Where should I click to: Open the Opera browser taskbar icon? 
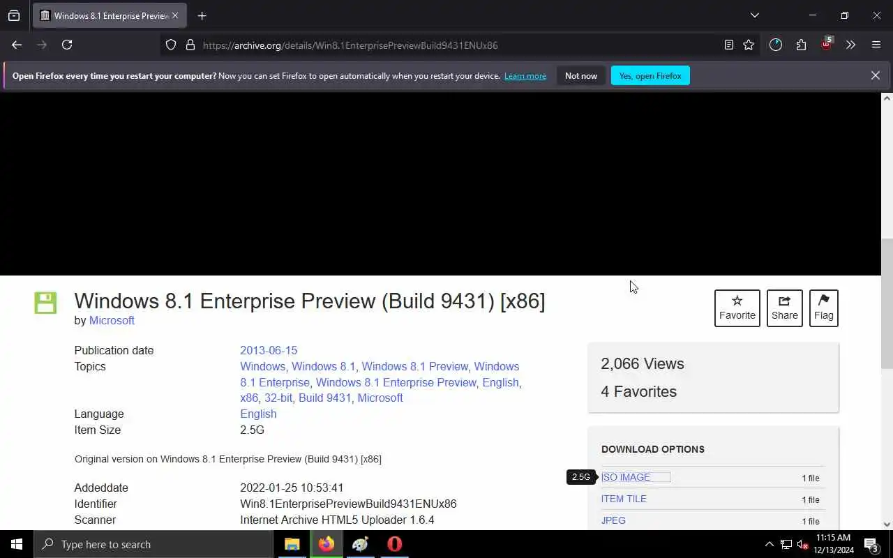coord(394,544)
